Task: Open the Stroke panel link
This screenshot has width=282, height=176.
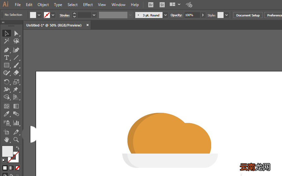Action: point(64,15)
